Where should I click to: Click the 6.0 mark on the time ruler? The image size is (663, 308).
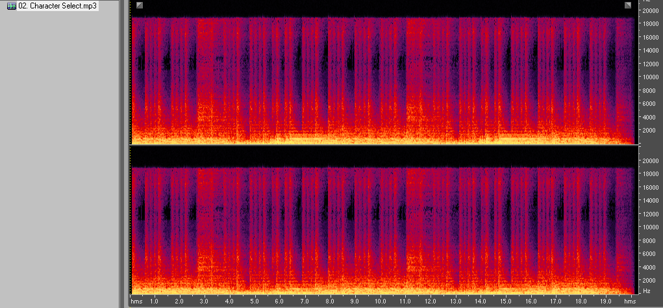coord(279,302)
